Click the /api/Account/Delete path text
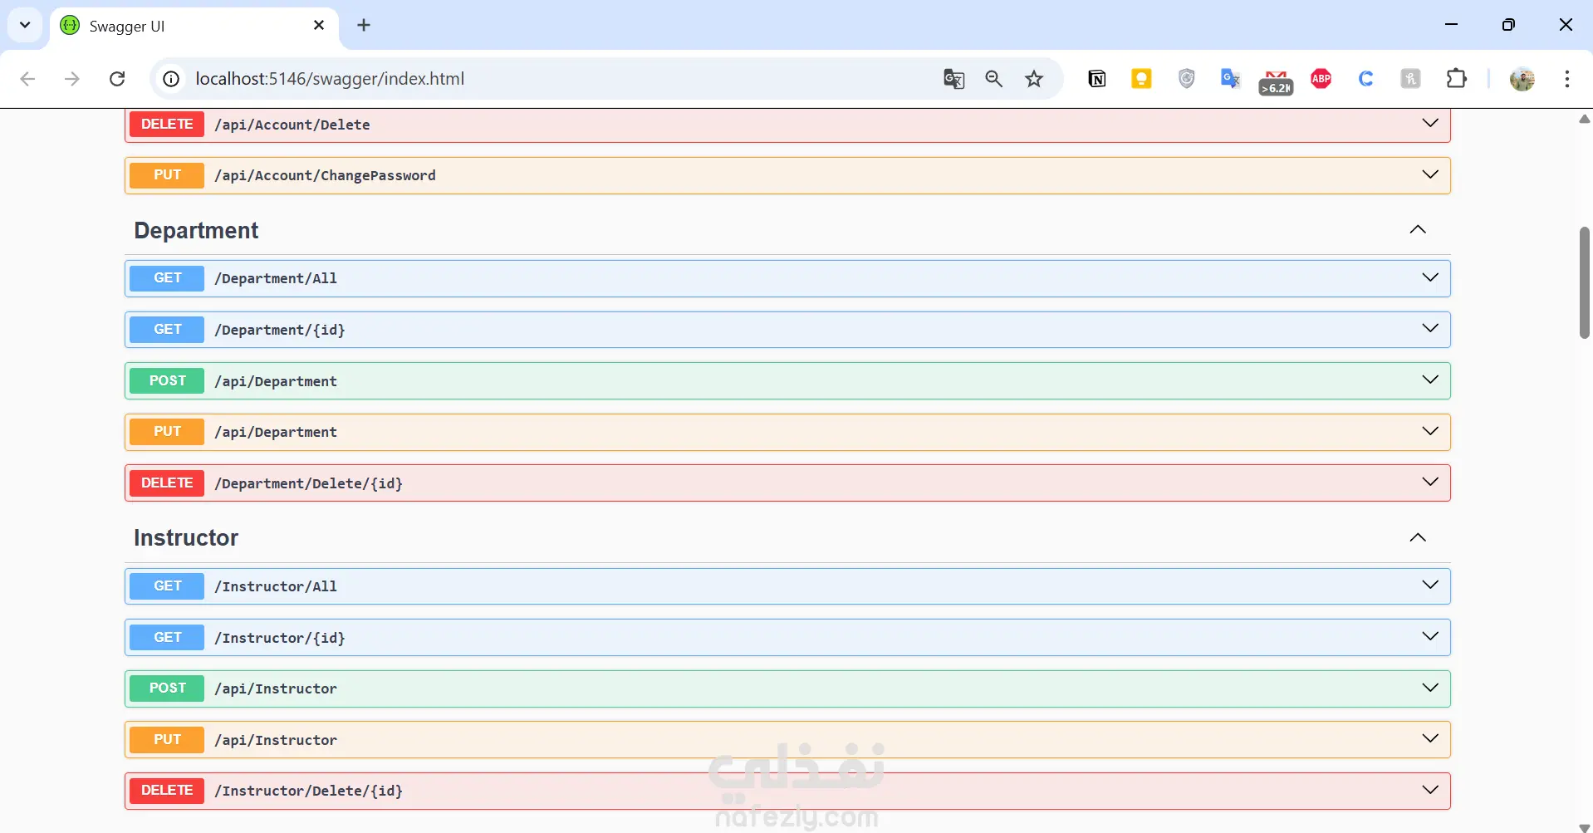The height and width of the screenshot is (833, 1593). (x=292, y=125)
